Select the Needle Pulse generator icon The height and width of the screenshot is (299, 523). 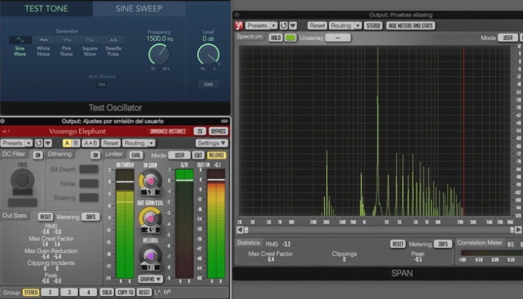click(x=113, y=40)
